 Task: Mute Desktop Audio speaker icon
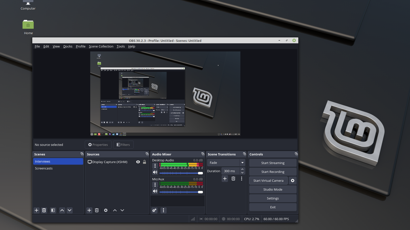coord(155,172)
